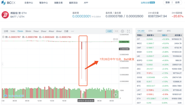Click the BCEX logo

pyautogui.click(x=8, y=3)
